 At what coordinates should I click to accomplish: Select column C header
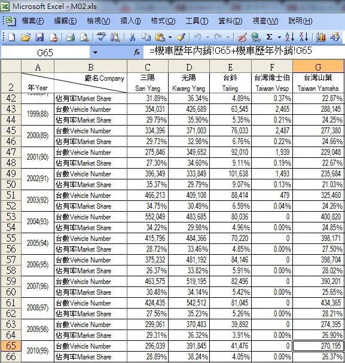click(x=148, y=67)
